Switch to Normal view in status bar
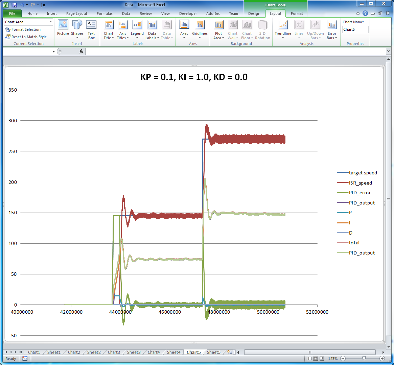 (x=309, y=359)
